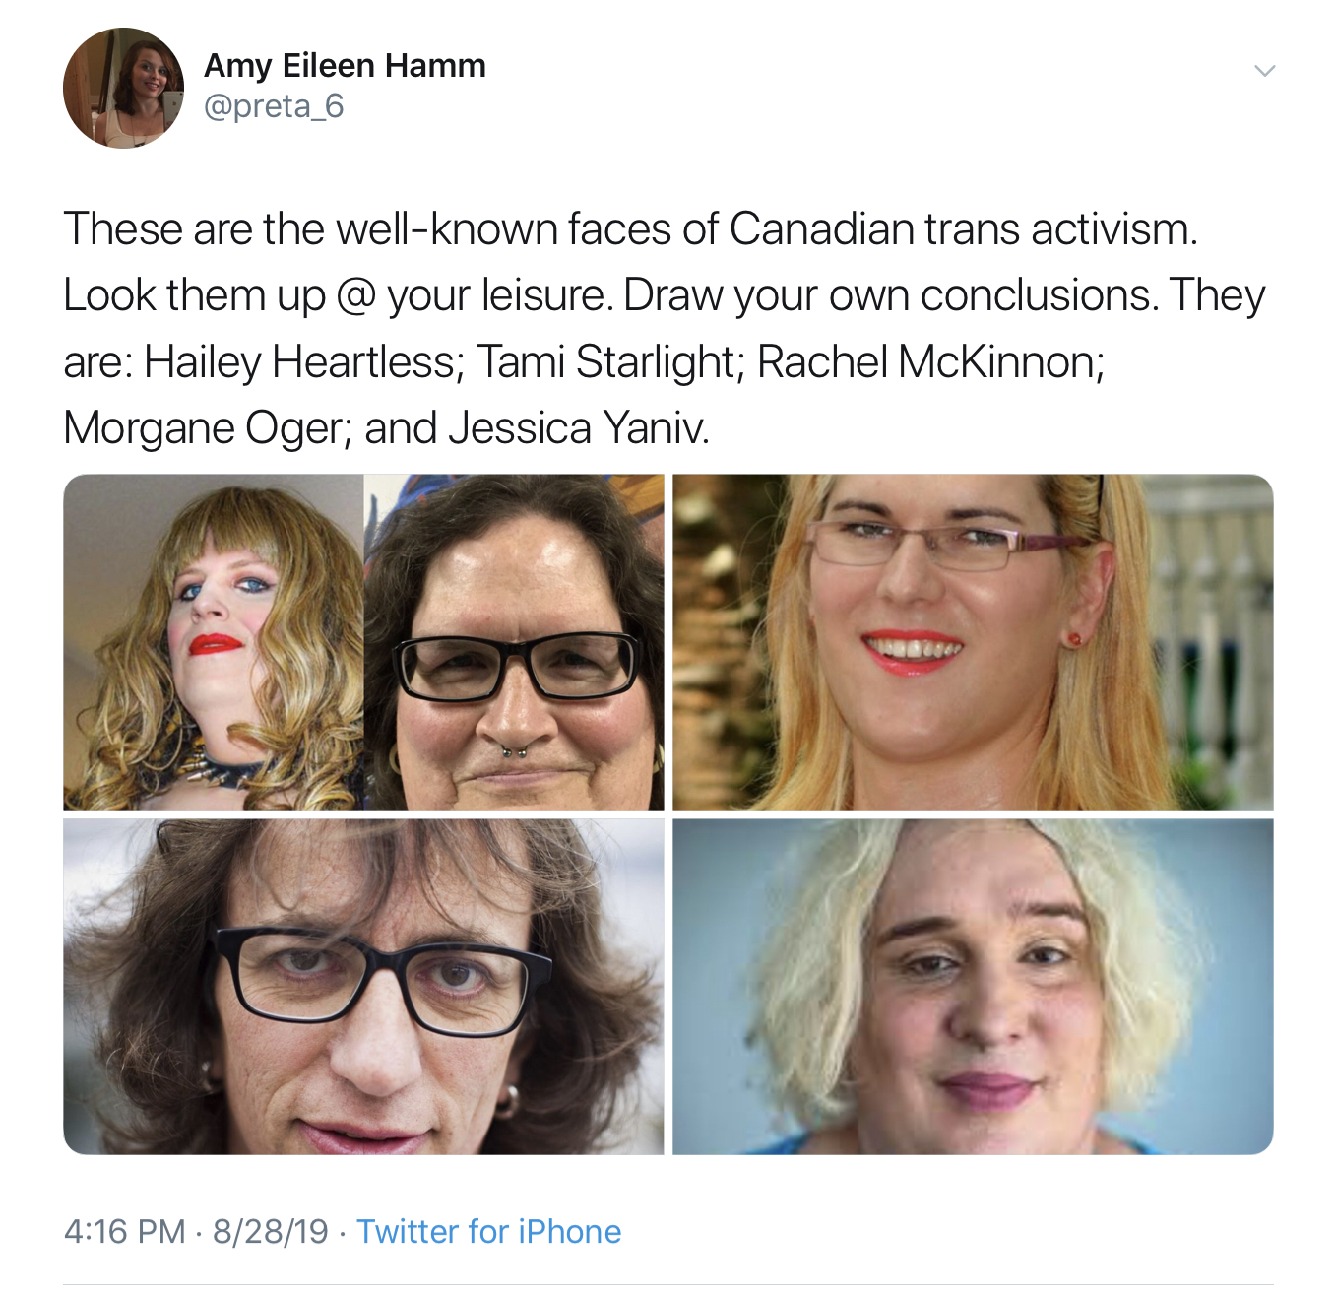1335x1297 pixels.
Task: Click the 4:16 PM timestamp
Action: (x=124, y=1231)
